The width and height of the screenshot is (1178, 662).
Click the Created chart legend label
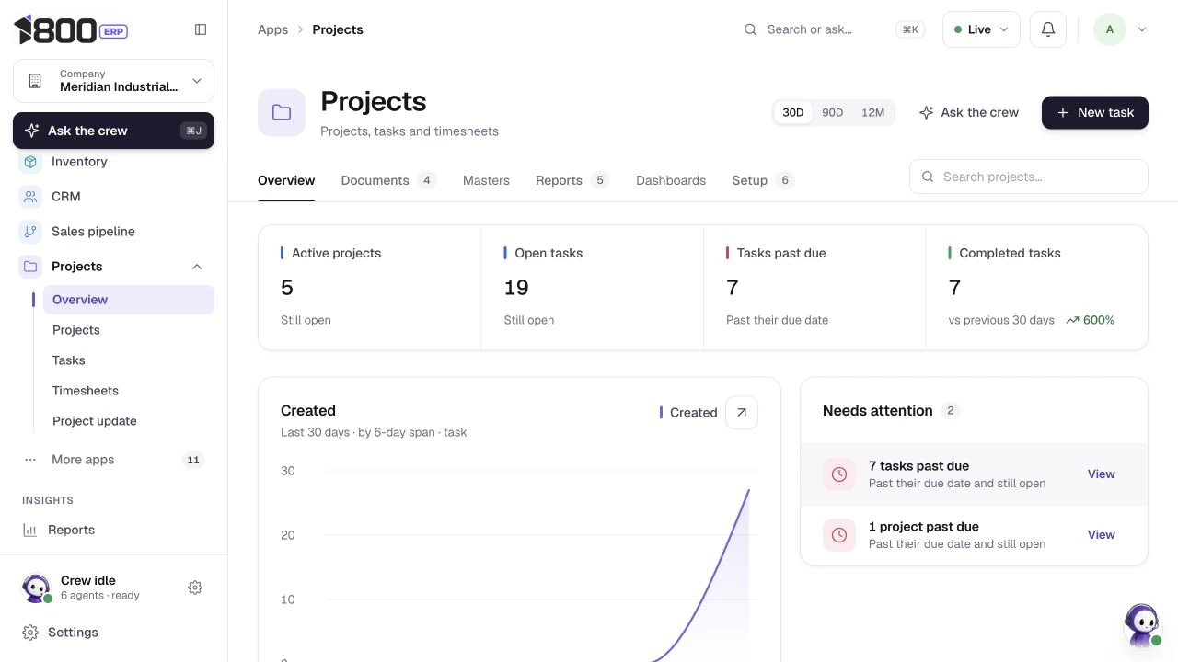tap(688, 413)
